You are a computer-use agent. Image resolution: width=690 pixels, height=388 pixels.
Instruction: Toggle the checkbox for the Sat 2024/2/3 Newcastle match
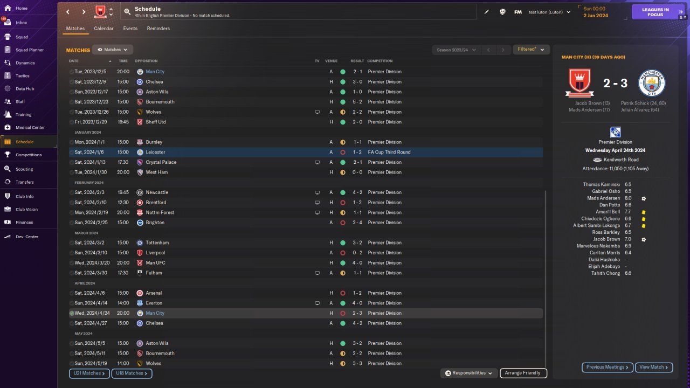[72, 192]
